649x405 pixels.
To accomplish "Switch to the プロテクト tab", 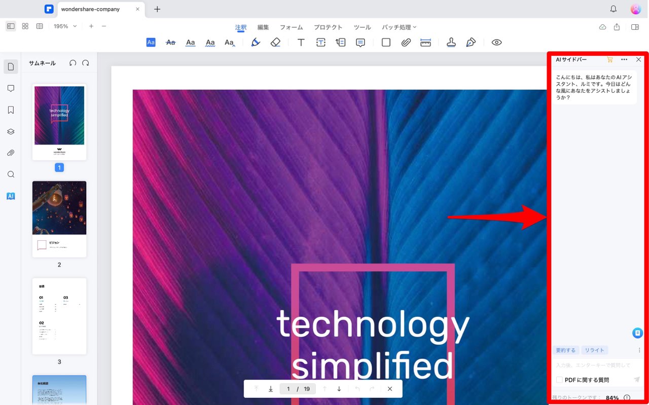I will [328, 27].
